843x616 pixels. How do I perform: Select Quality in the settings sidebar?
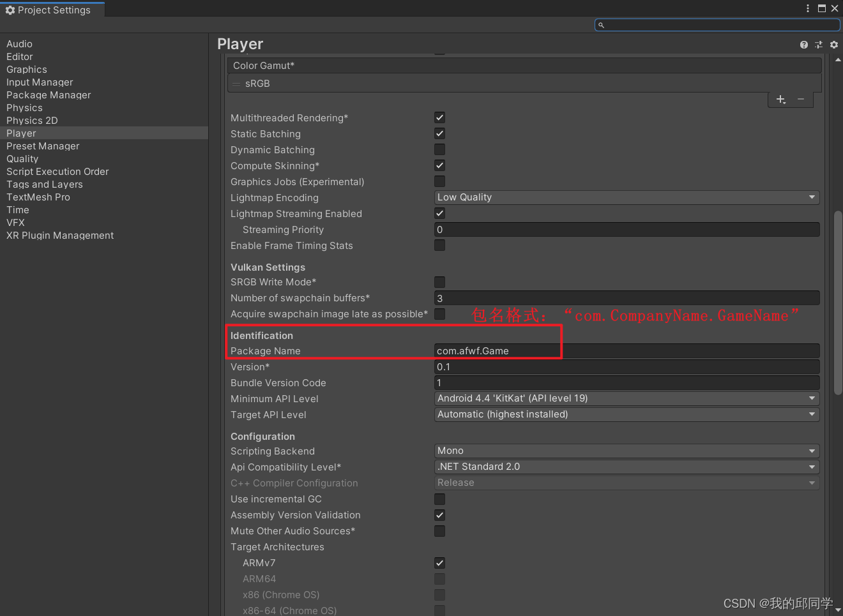pos(22,158)
